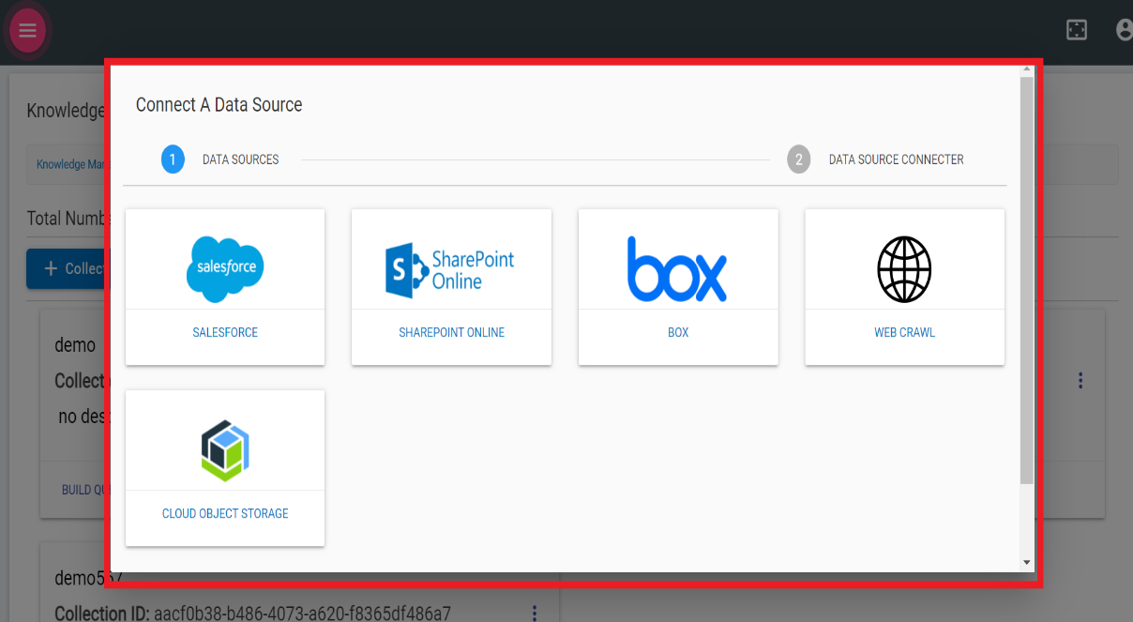Click the screen-fit icon in top bar
1133x622 pixels.
coord(1076,29)
